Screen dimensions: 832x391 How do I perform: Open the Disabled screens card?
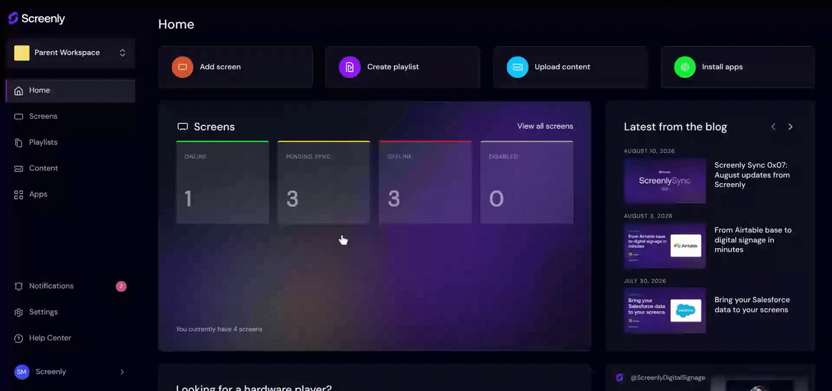click(526, 182)
